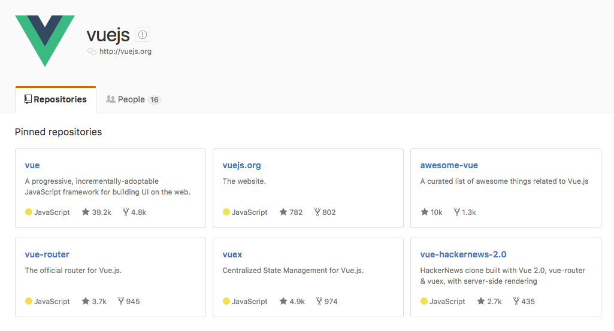Open the http://vuejs.org website link
The width and height of the screenshot is (614, 331).
tap(125, 51)
